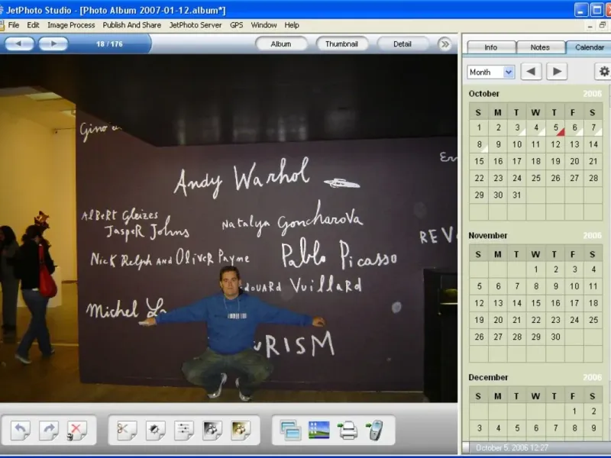
Task: Open the Edit menu
Action: tap(33, 25)
